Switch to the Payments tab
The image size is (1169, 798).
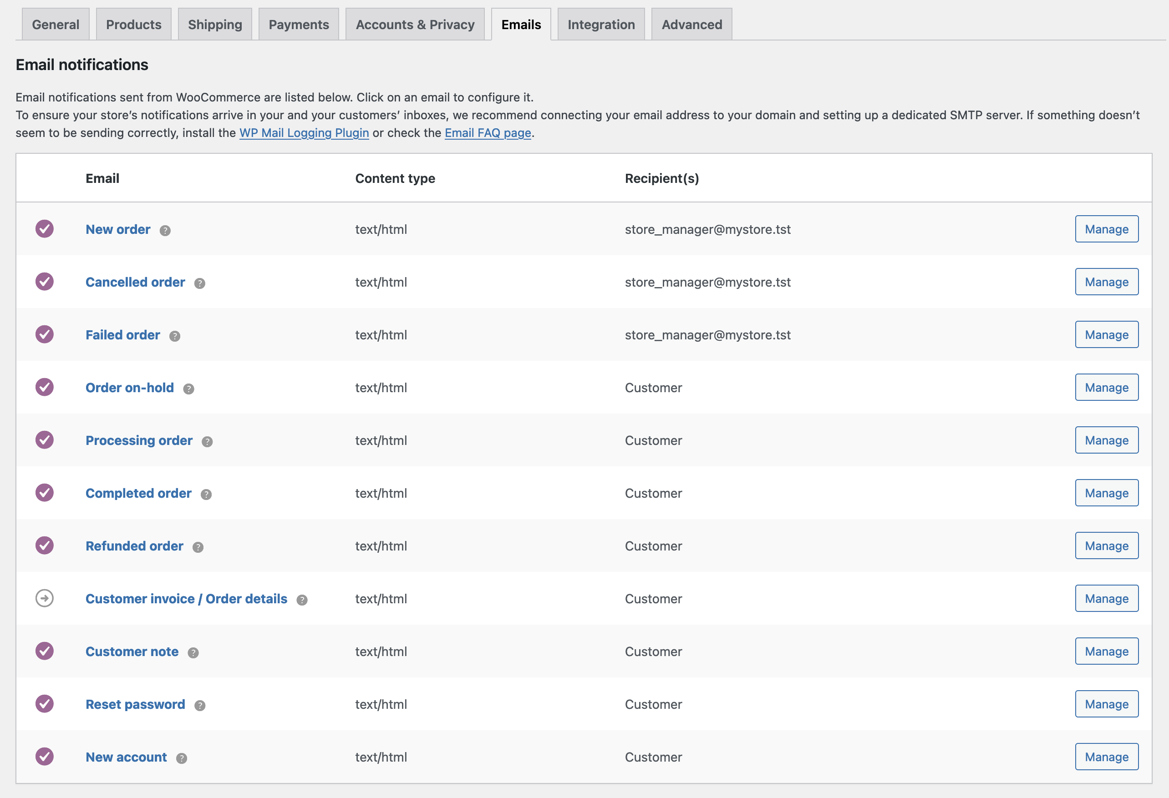point(298,24)
